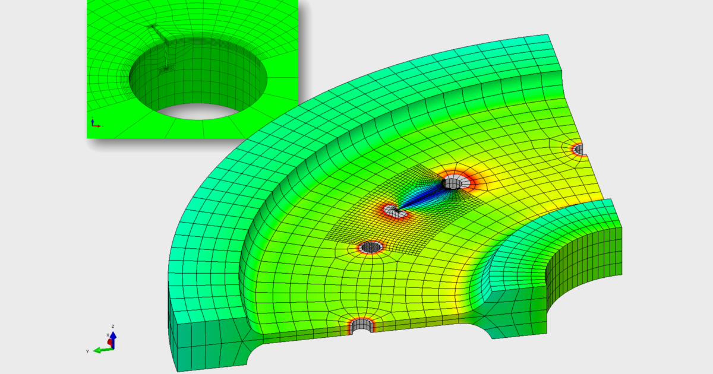Pick the partial hole at the right edge
This screenshot has width=713, height=374.
pos(578,148)
